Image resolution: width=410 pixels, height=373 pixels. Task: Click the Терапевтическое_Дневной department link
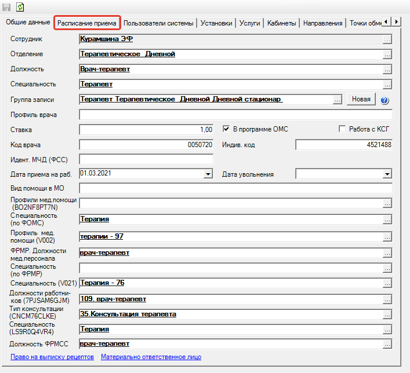pyautogui.click(x=128, y=54)
